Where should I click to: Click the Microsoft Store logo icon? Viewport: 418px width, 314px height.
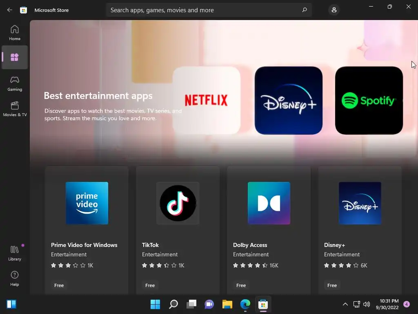tap(23, 10)
